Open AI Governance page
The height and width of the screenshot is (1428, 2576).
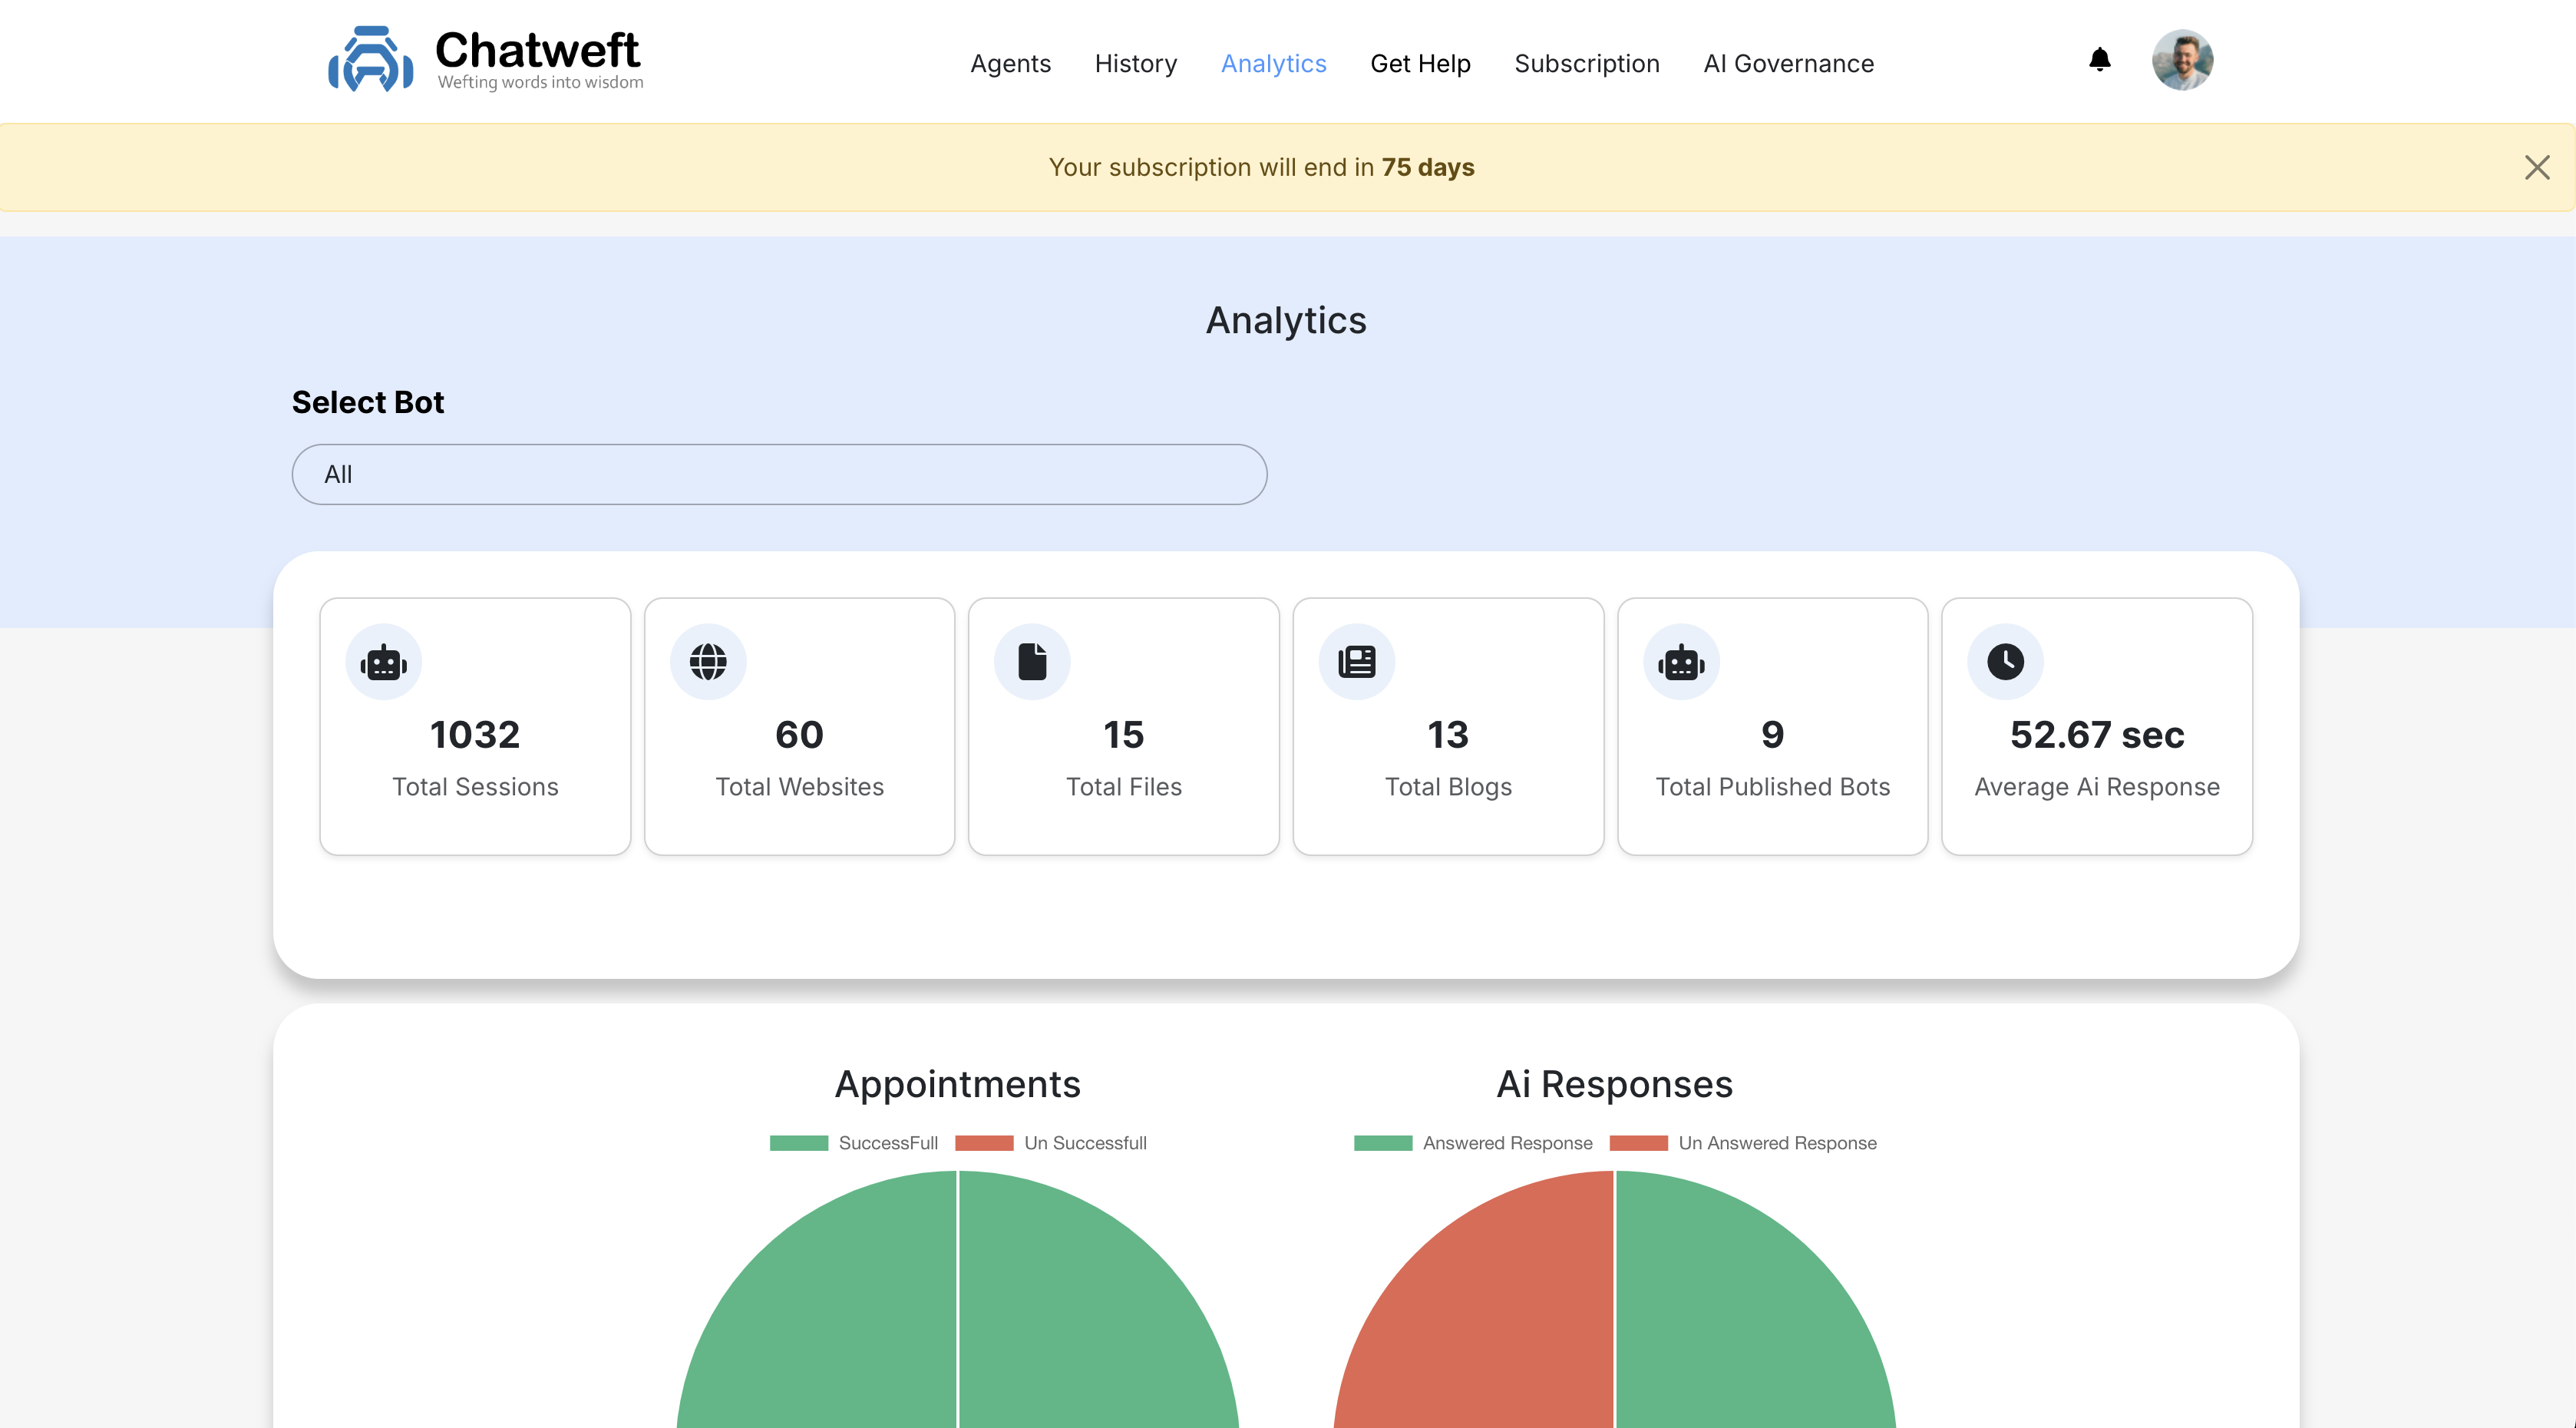pyautogui.click(x=1788, y=63)
